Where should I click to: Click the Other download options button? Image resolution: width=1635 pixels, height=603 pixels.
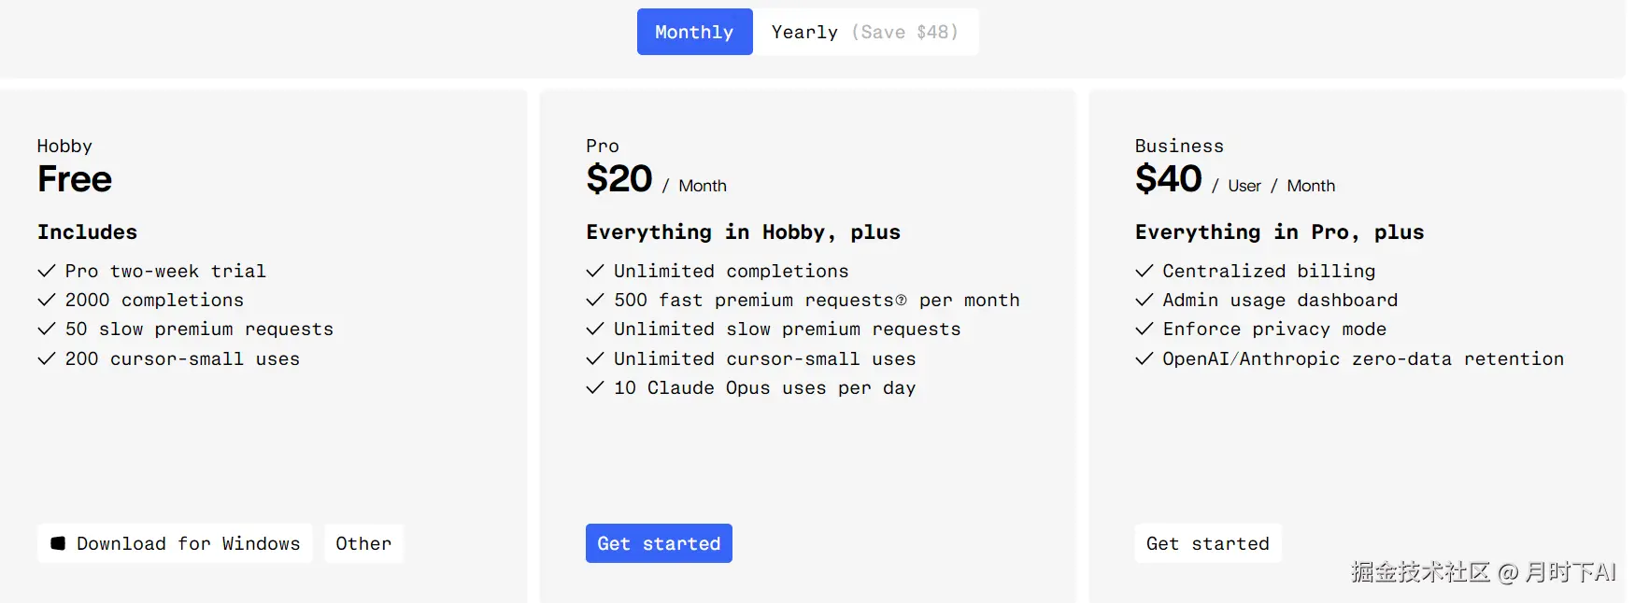(363, 543)
